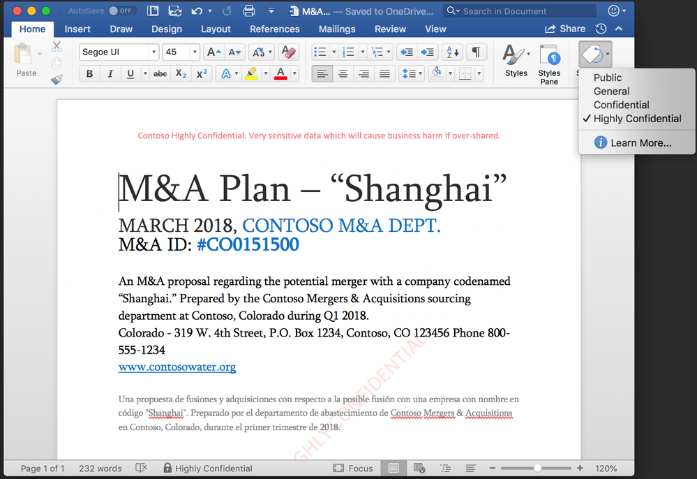
Task: Click the print icon in title bar
Action: pos(249,11)
